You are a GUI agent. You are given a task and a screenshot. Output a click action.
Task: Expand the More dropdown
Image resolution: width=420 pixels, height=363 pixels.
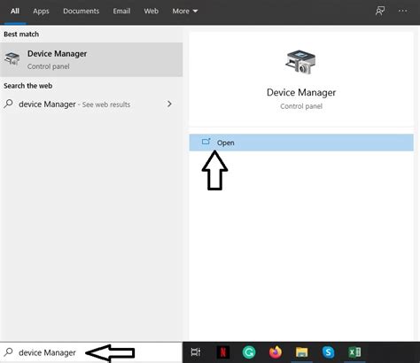185,12
